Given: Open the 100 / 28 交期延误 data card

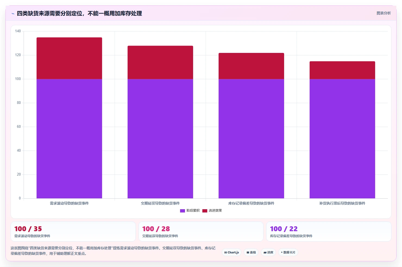Looking at the screenshot, I should coord(201,231).
